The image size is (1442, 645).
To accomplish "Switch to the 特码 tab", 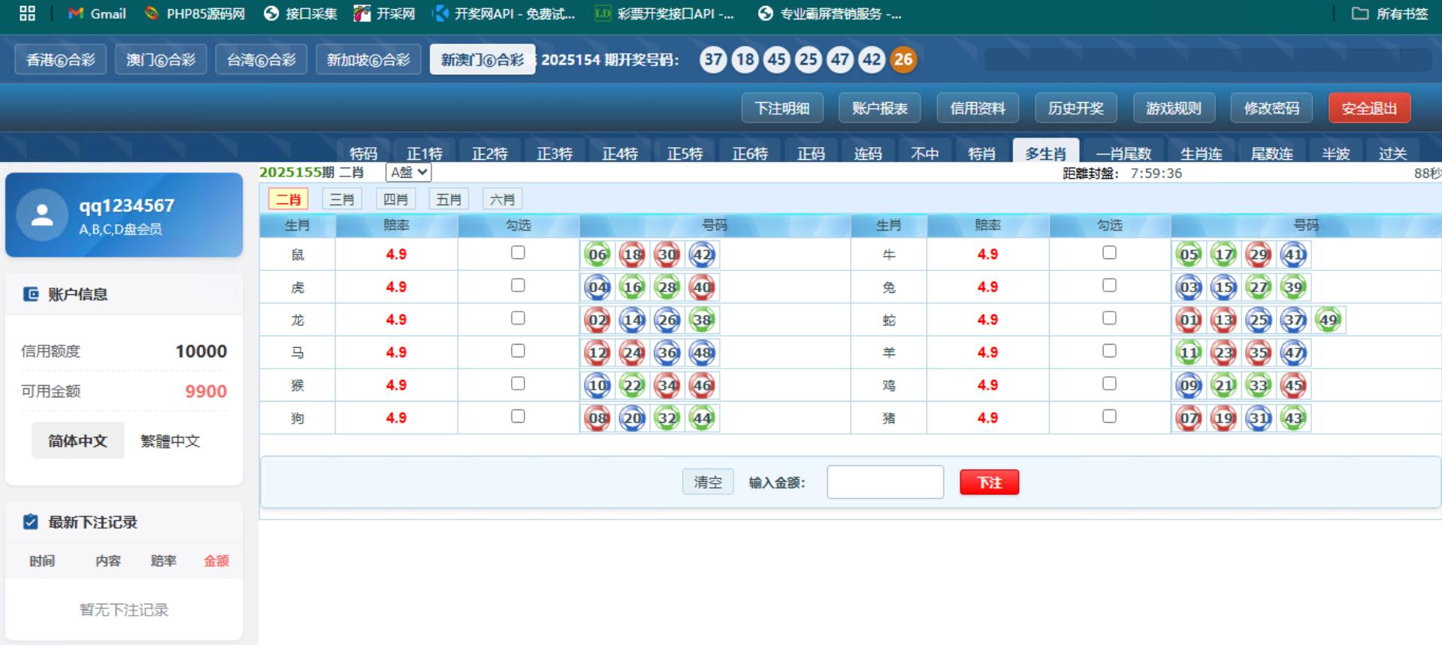I will (x=363, y=153).
